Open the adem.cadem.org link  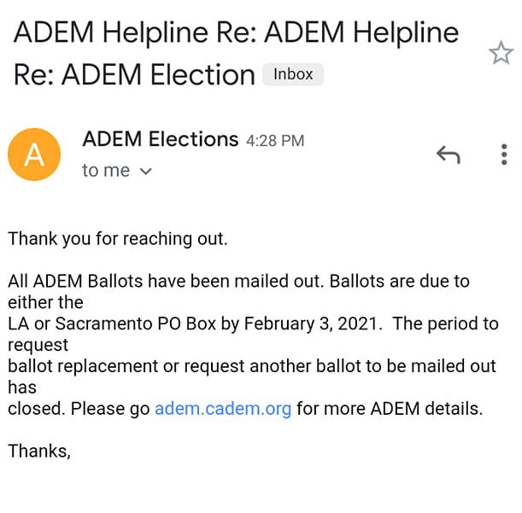(x=223, y=409)
